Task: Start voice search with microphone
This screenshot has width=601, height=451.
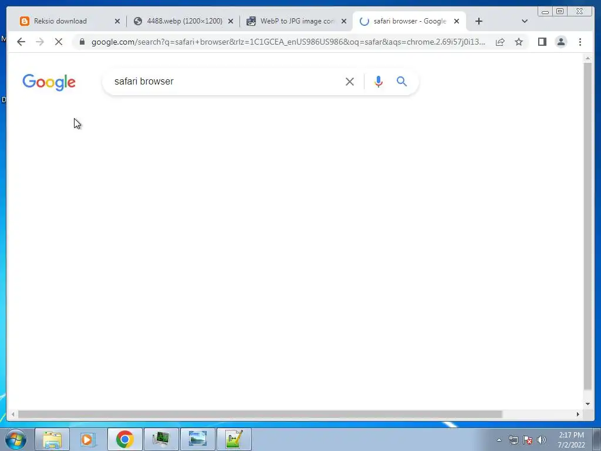Action: [x=379, y=82]
